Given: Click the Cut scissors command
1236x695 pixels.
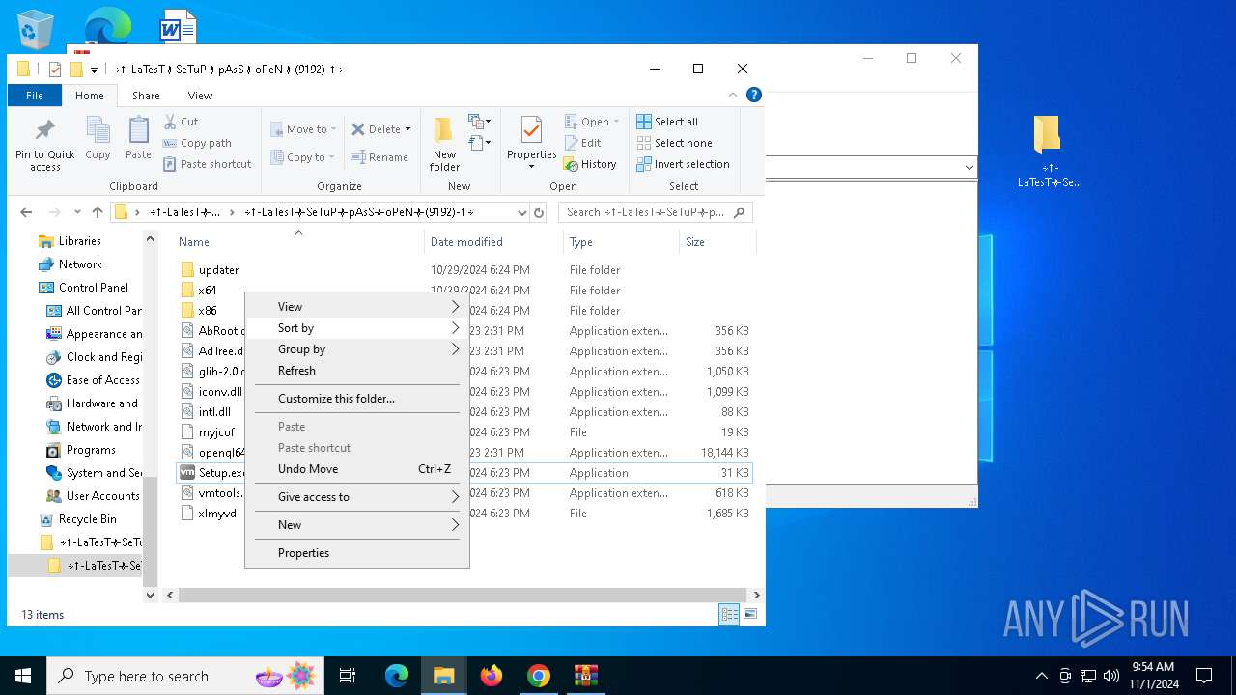Looking at the screenshot, I should point(181,122).
